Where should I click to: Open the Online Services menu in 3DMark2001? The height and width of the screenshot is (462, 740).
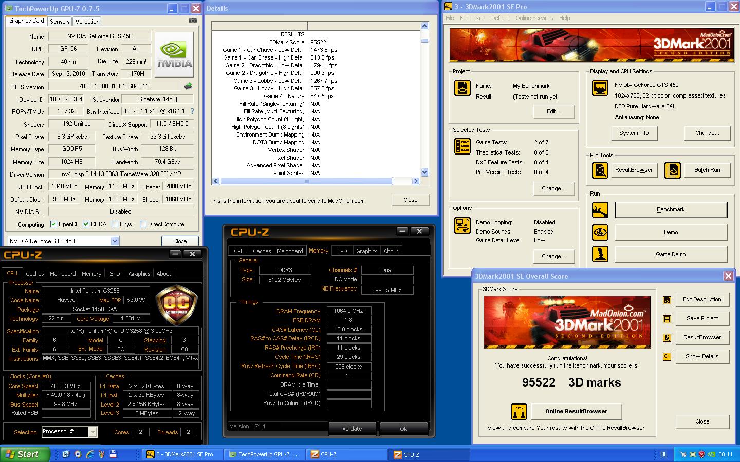[x=534, y=18]
